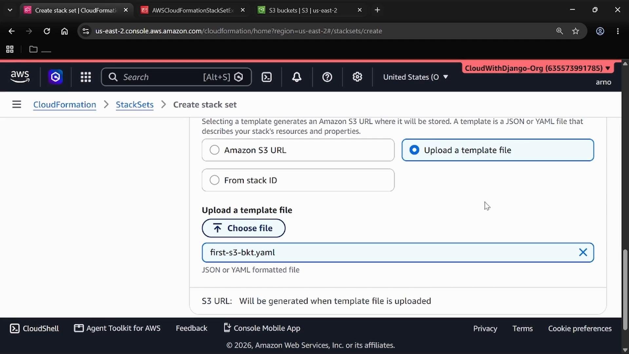The width and height of the screenshot is (629, 354).
Task: Select the Amazon S3 URL radio option
Action: tap(298, 150)
